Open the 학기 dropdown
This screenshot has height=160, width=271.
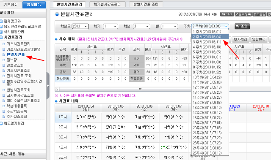pos(111,26)
